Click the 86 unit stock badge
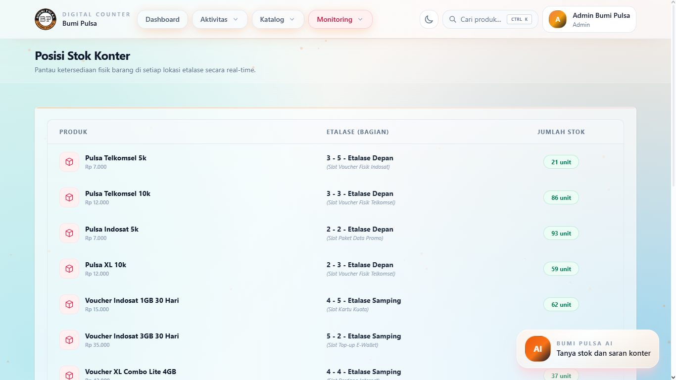This screenshot has width=676, height=380. pyautogui.click(x=561, y=197)
